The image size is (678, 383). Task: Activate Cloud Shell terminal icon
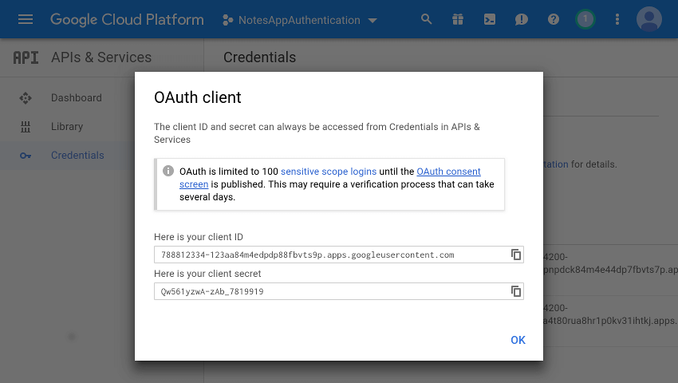coord(490,19)
